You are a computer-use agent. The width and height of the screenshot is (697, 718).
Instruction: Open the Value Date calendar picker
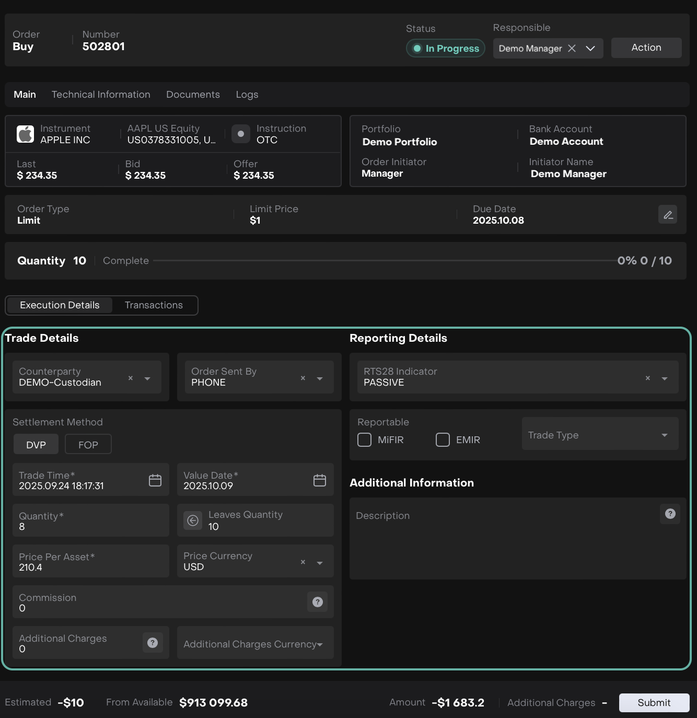[320, 480]
